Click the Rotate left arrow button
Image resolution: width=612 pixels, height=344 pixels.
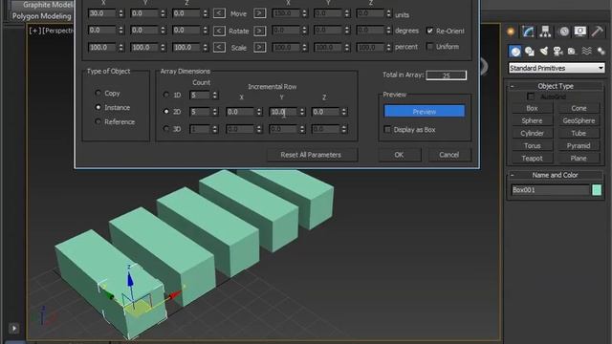tap(219, 31)
